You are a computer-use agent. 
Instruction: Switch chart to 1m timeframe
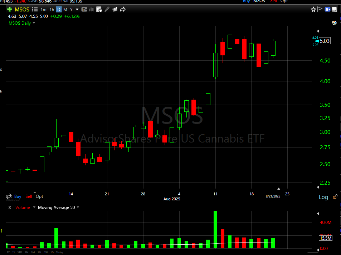(43, 10)
